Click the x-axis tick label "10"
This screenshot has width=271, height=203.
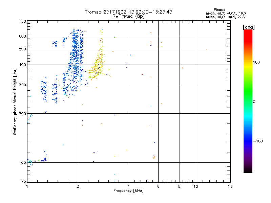pos(196,186)
